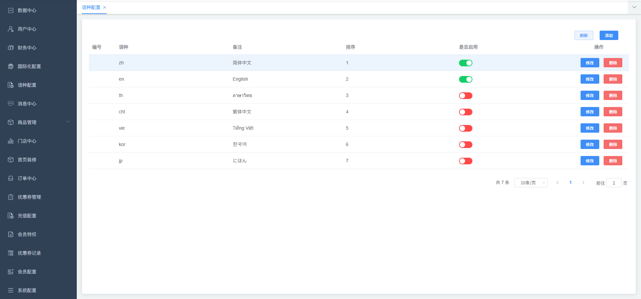This screenshot has height=299, width=641.
Task: Open the 10条/页 page size dropdown
Action: pos(531,183)
